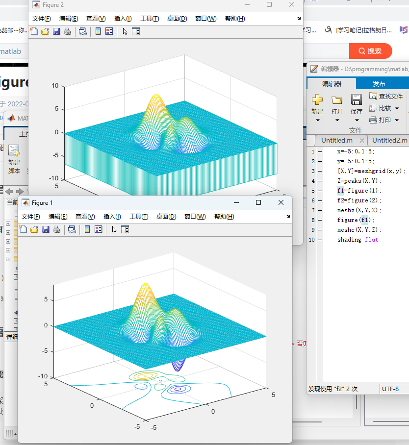The height and width of the screenshot is (445, 409).
Task: Click Link Plot icon in Figure 2 toolbar
Action: [83, 31]
